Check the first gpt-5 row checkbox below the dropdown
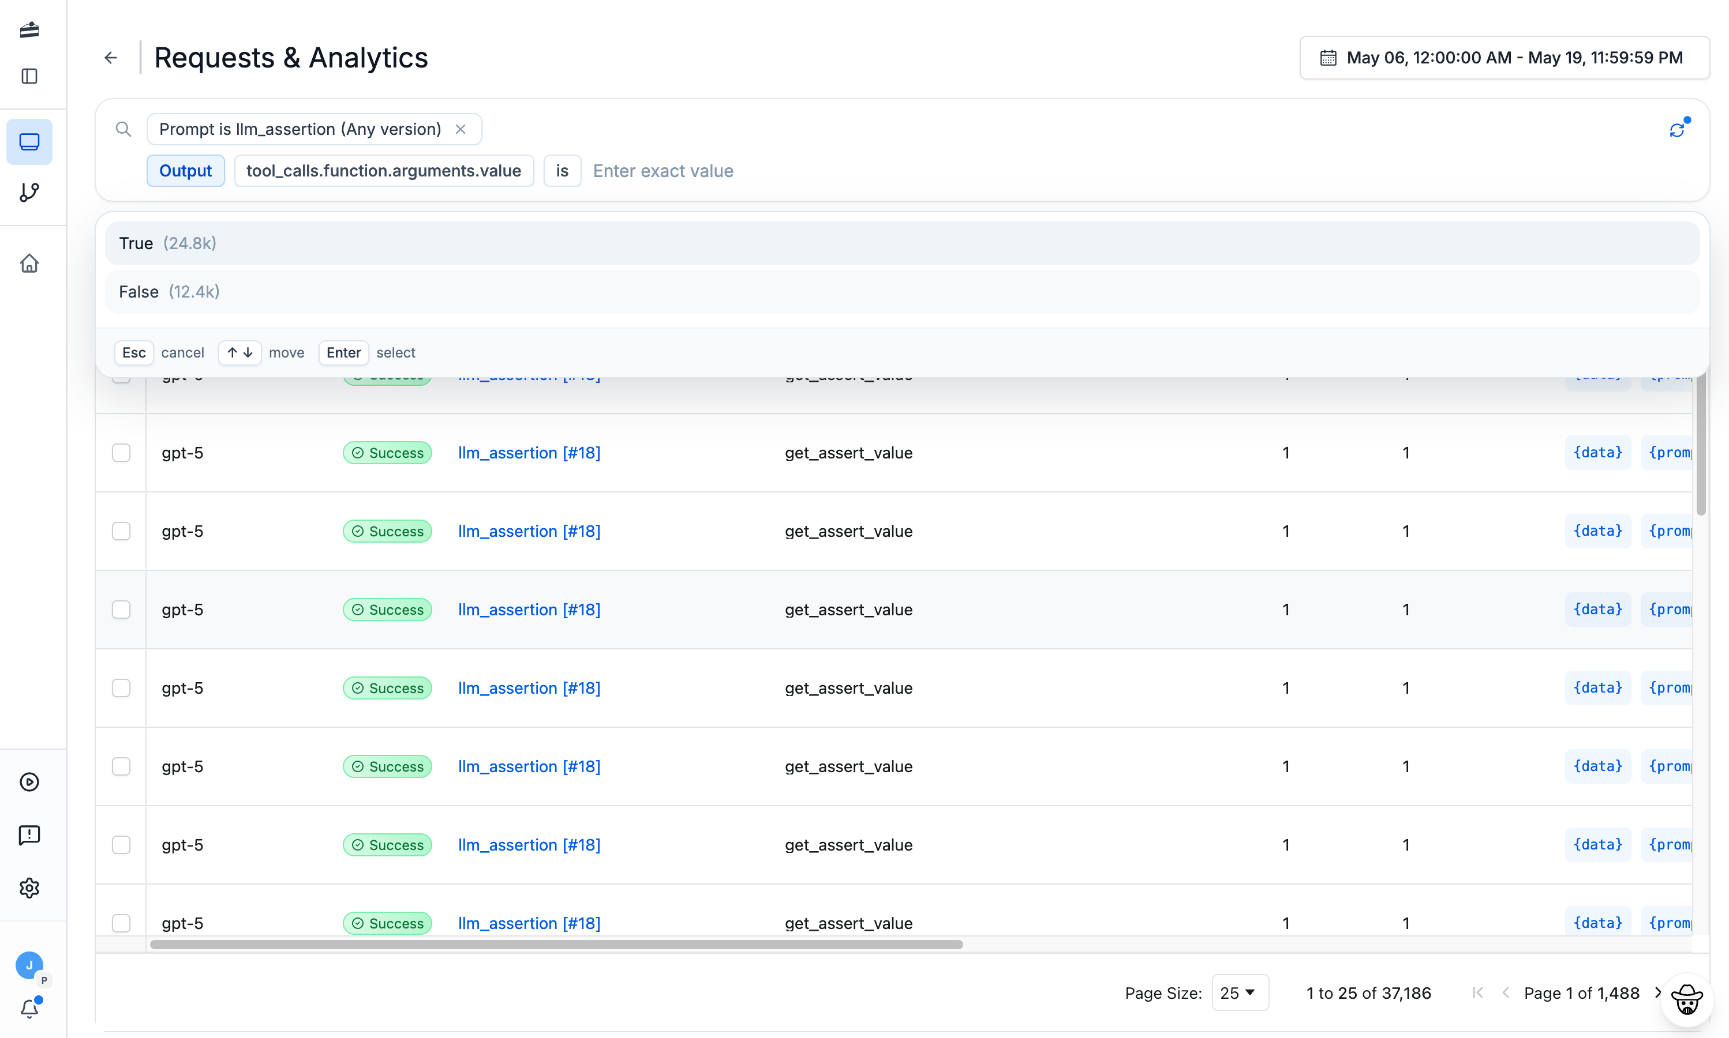The height and width of the screenshot is (1038, 1729). coord(121,453)
